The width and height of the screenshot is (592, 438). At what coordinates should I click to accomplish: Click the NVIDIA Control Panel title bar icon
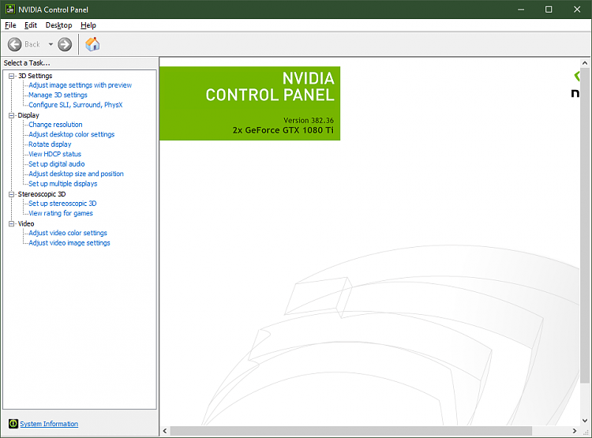pos(9,9)
